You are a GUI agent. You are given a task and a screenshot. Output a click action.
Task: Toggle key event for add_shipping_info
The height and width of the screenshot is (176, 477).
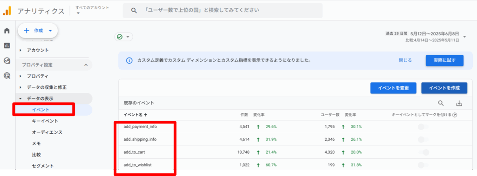pyautogui.click(x=423, y=140)
